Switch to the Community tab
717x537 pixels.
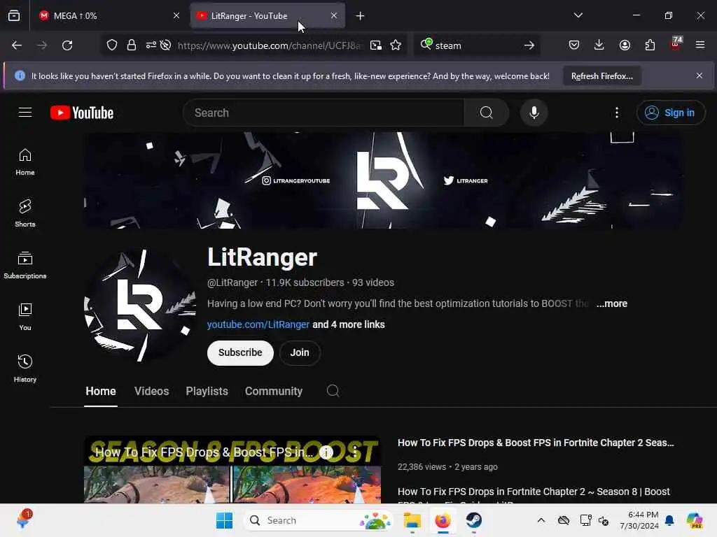click(274, 392)
